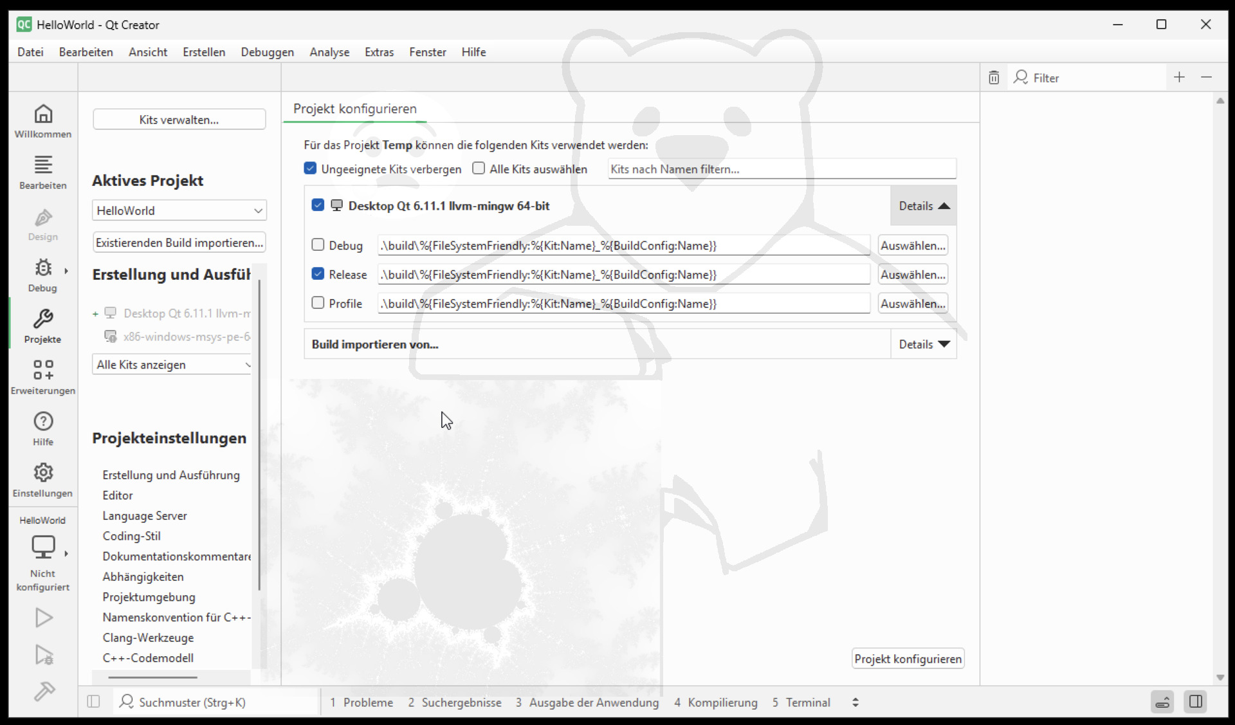Open the Willkommen mode
Image resolution: width=1235 pixels, height=725 pixels.
click(x=43, y=121)
